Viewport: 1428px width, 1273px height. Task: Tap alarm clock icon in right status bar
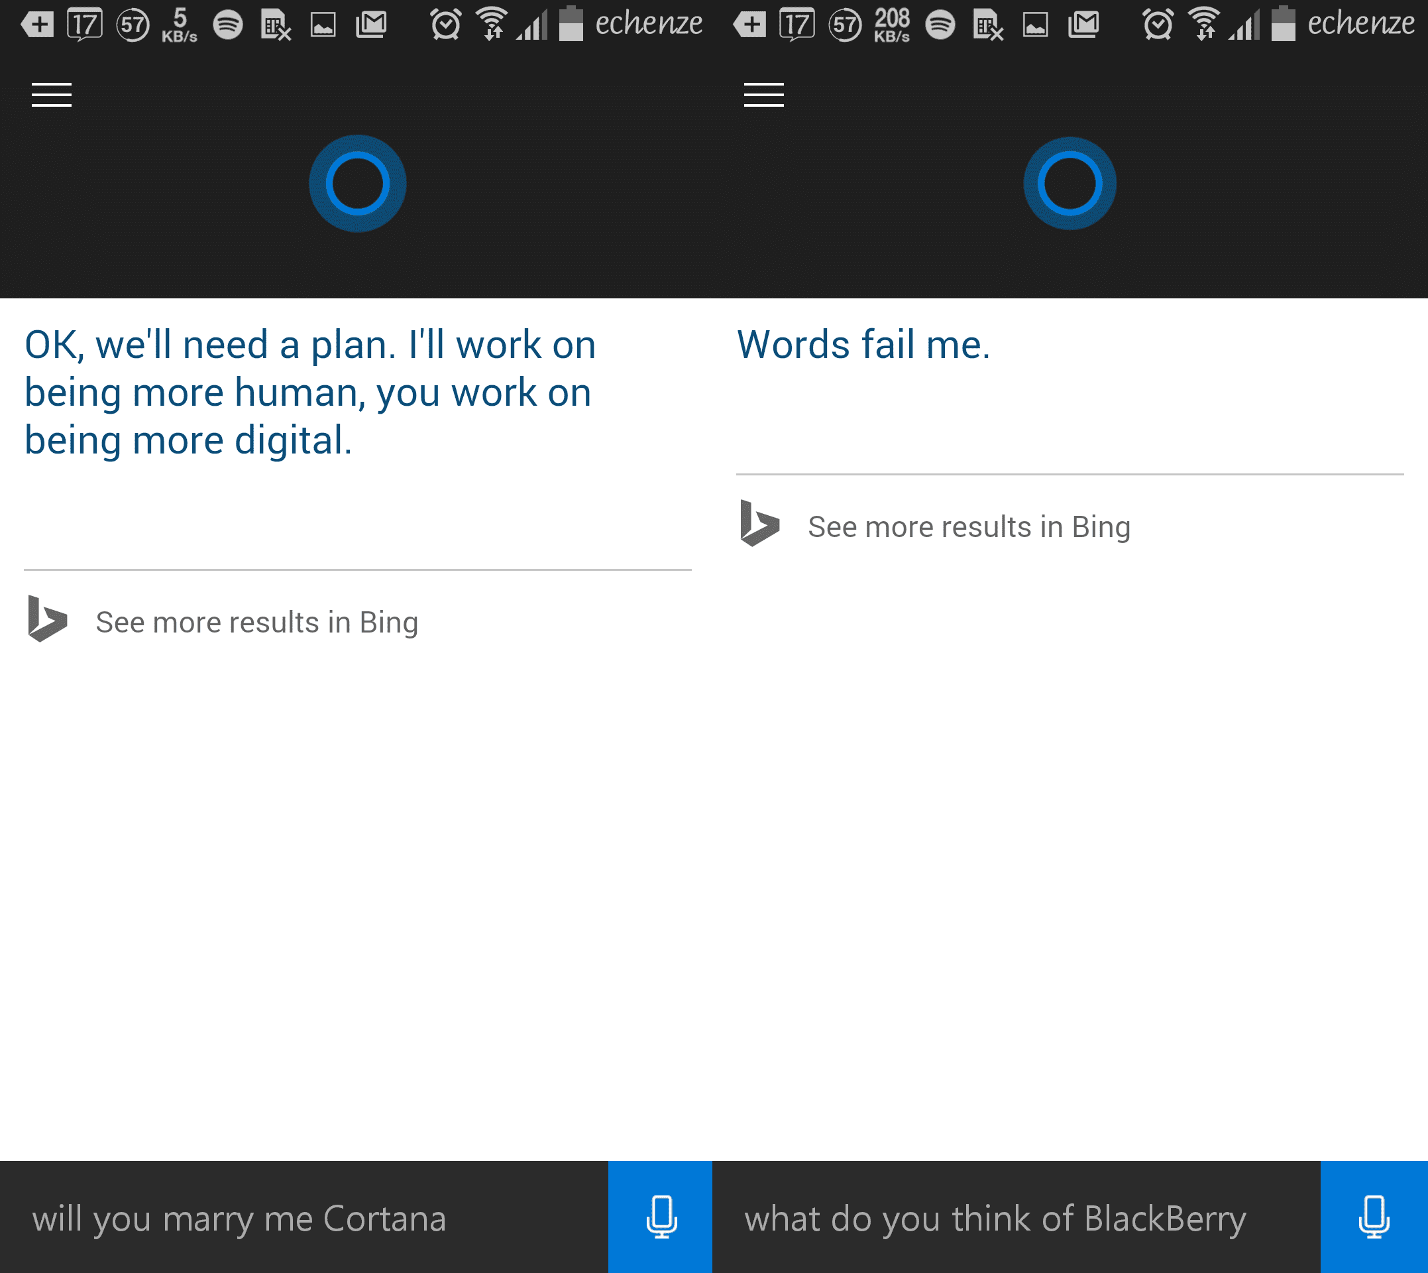(1158, 25)
